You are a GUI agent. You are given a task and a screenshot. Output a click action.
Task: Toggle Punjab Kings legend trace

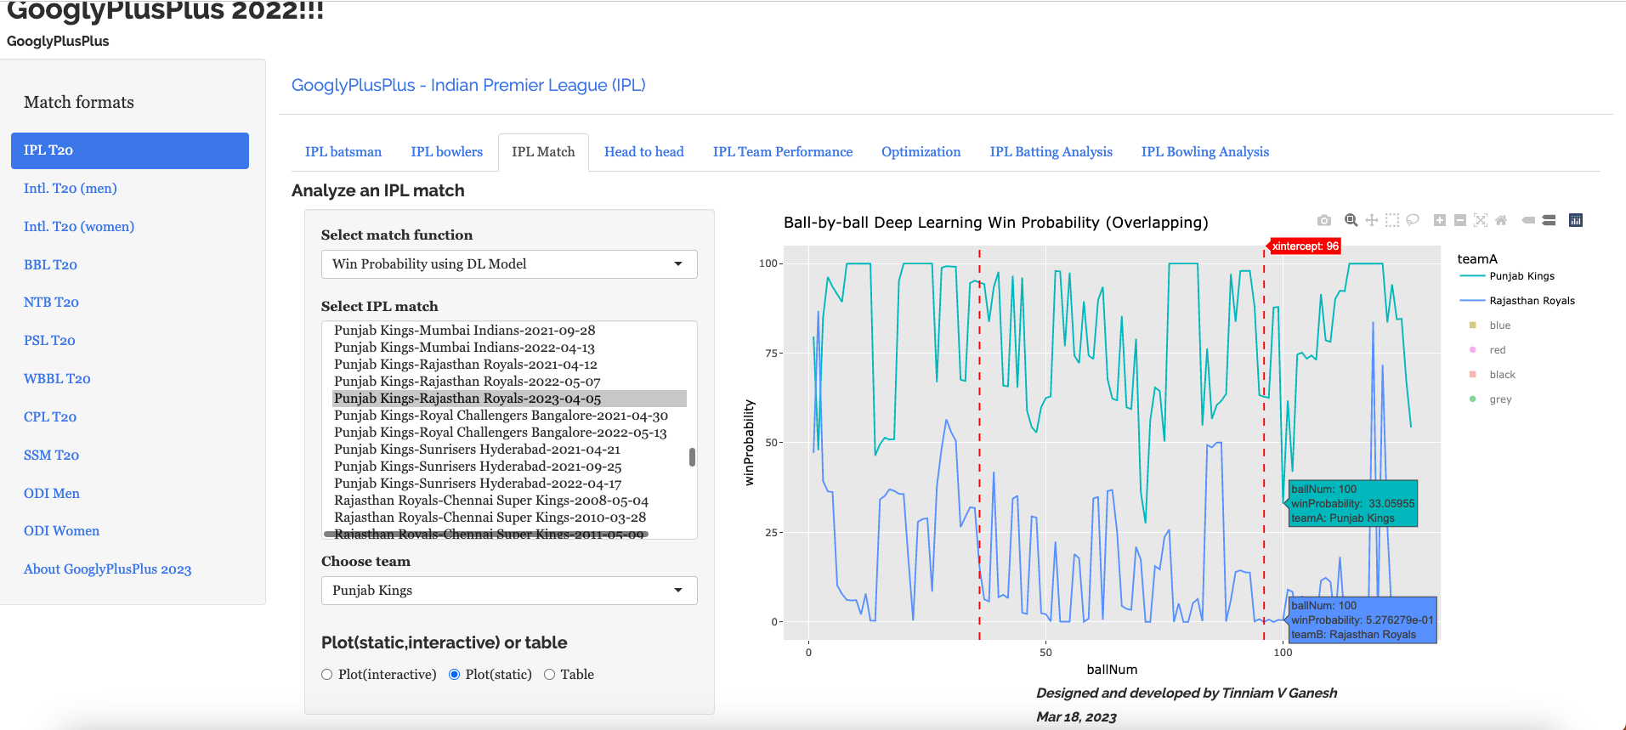click(x=1521, y=276)
